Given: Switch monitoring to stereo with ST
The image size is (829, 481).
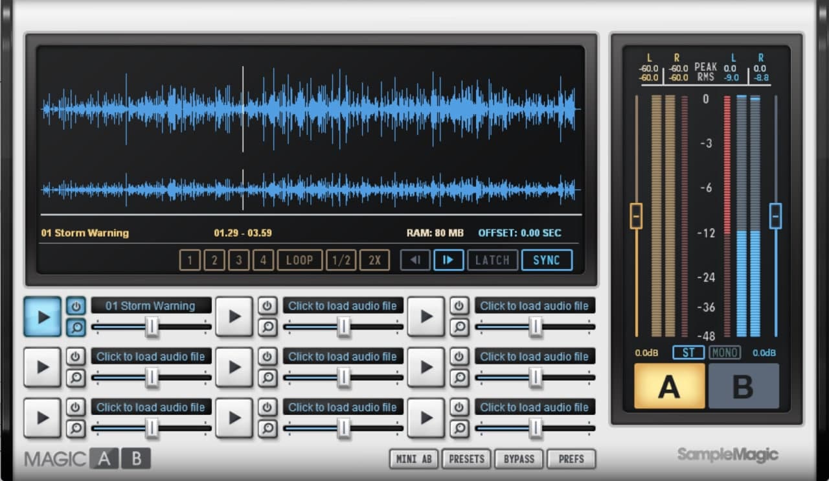Looking at the screenshot, I should tap(688, 353).
